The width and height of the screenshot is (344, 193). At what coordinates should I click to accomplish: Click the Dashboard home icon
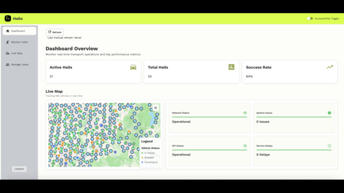click(8, 31)
